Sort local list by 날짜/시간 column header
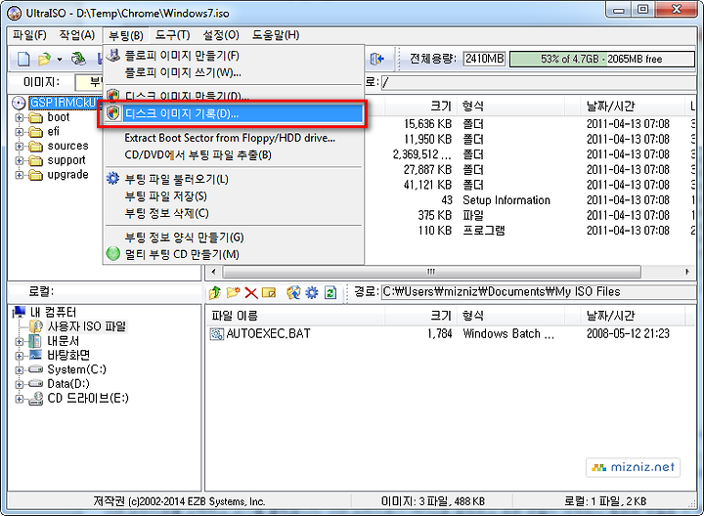 [633, 316]
